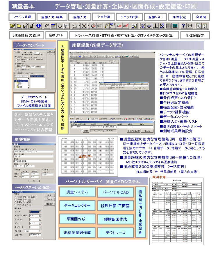Click the blue question mark help icon
Screen dimensions: 218x254
(183, 26)
